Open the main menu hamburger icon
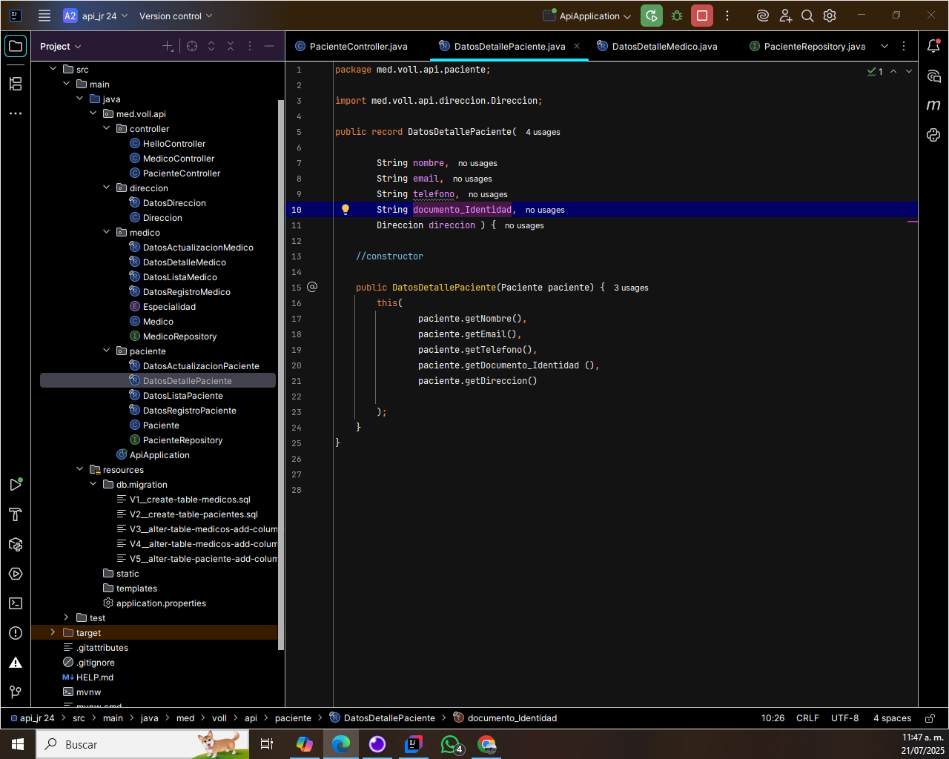This screenshot has width=949, height=759. (44, 16)
